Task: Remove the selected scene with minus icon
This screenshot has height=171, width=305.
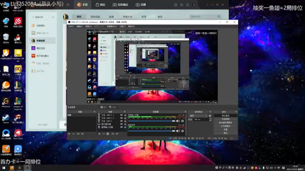Action: [73, 134]
